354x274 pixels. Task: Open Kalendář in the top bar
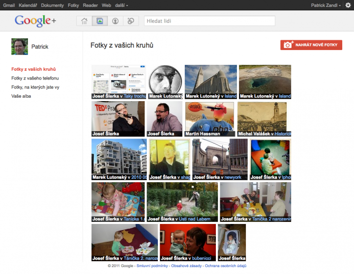click(28, 5)
